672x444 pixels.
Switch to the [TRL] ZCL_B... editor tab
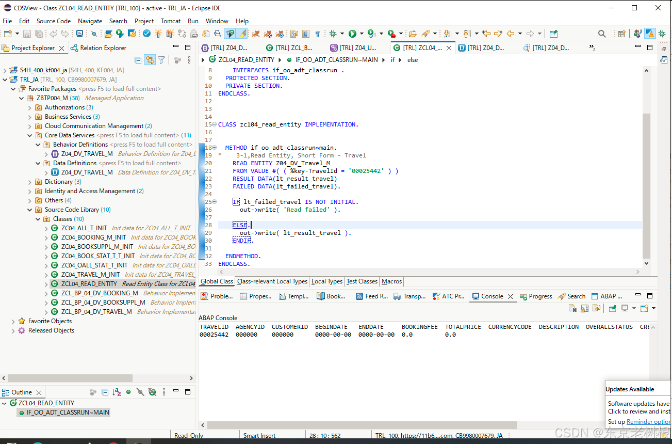[289, 48]
